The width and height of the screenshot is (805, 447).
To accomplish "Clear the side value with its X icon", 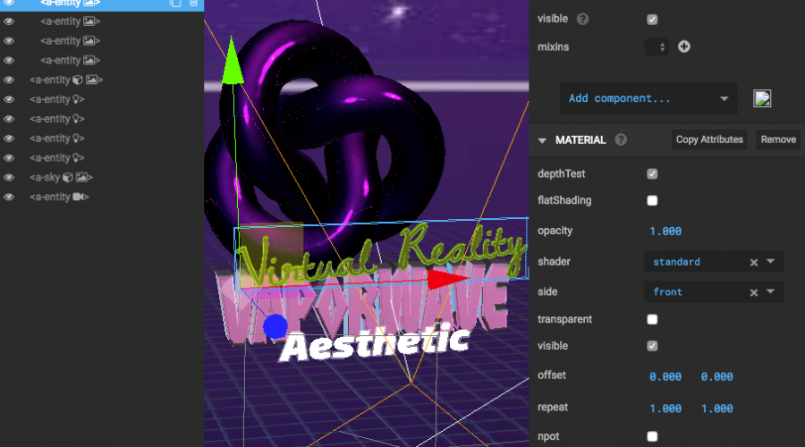I will click(x=753, y=292).
